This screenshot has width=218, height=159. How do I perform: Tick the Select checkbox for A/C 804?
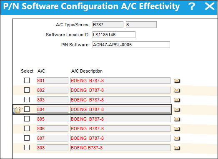27,109
